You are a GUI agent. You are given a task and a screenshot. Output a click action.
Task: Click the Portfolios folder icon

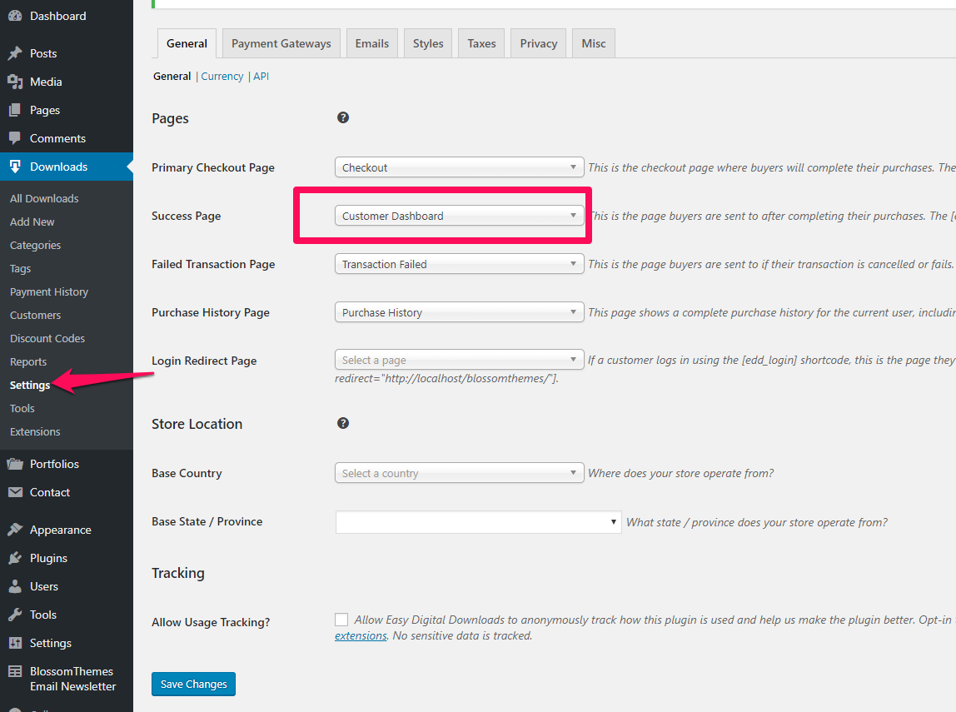(x=15, y=464)
